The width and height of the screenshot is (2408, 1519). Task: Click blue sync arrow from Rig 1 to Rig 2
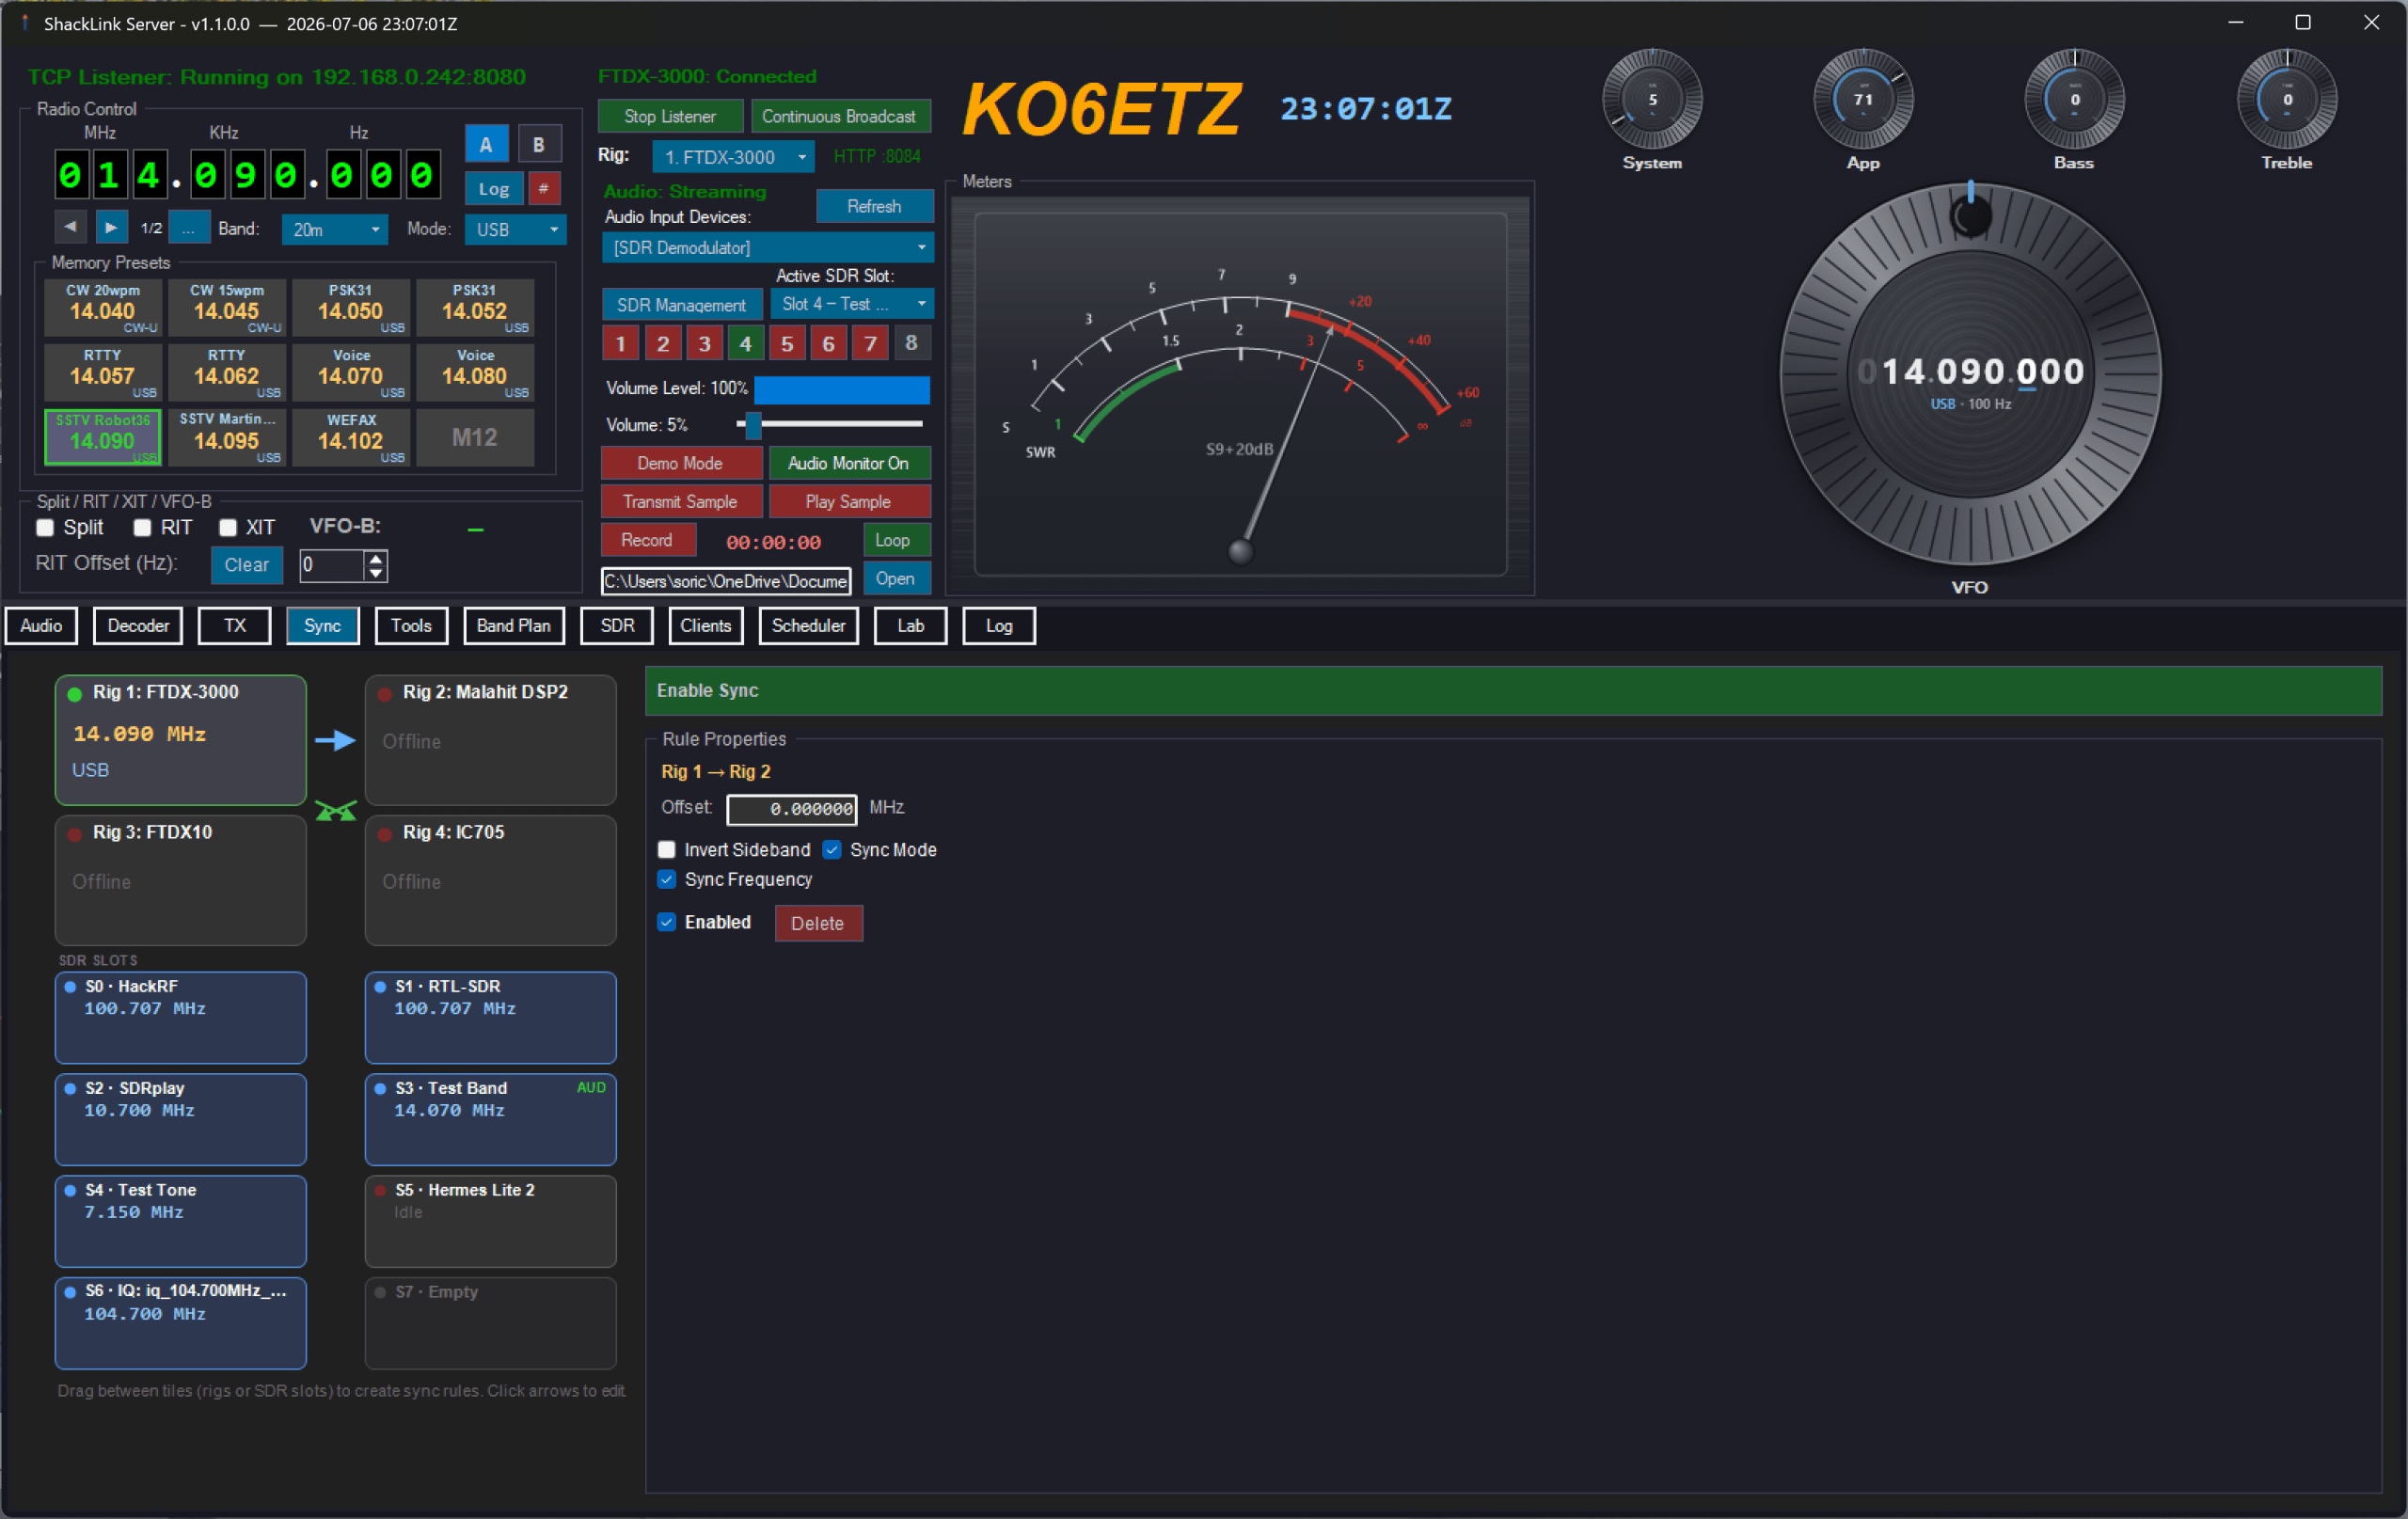pyautogui.click(x=335, y=740)
